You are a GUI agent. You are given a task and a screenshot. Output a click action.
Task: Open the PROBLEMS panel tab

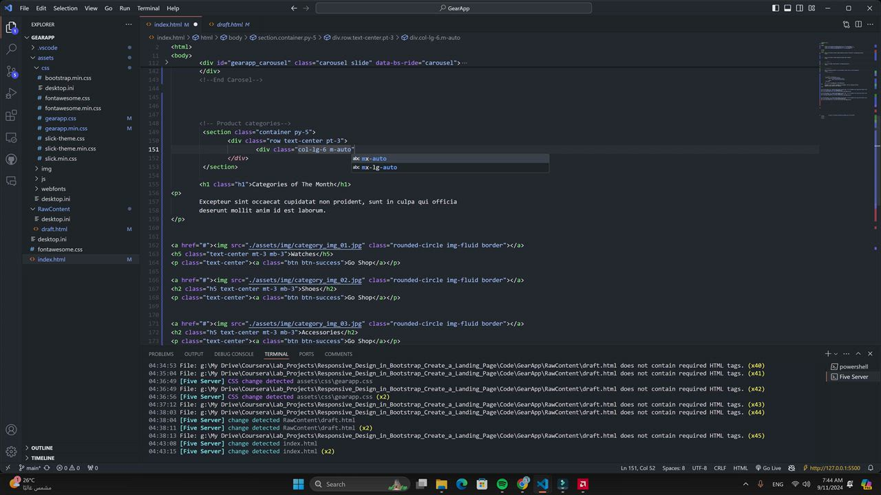coord(161,354)
